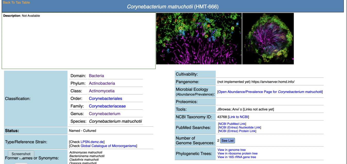Click the Back To Tax Table link

[x=16, y=3]
